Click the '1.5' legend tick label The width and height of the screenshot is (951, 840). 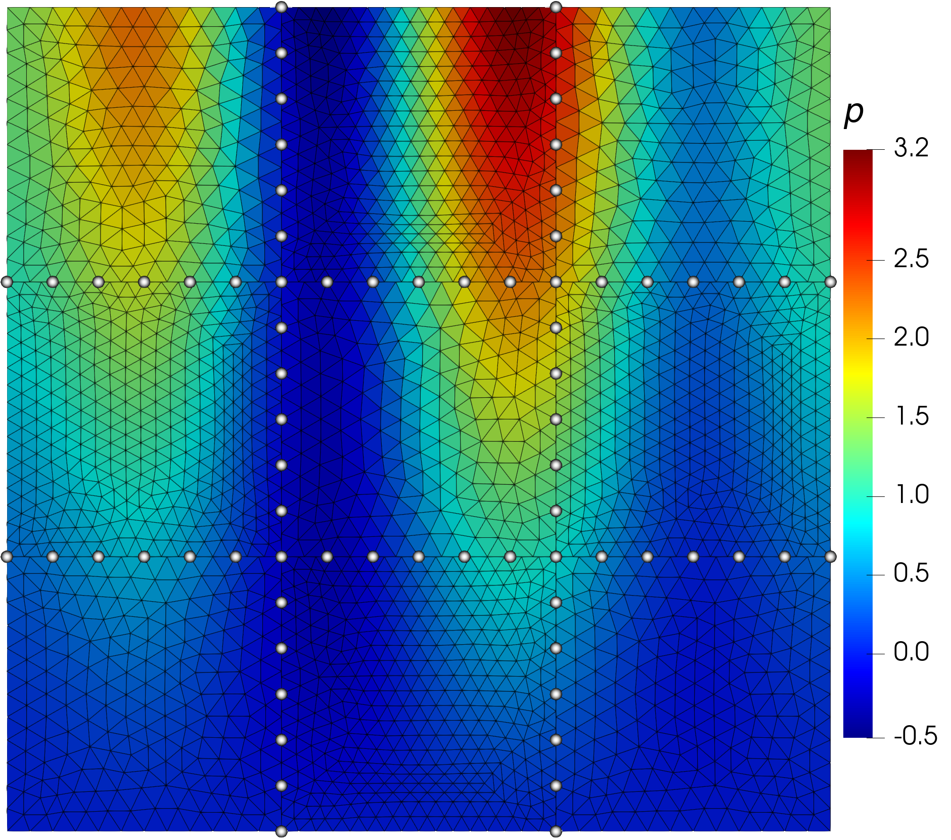(x=912, y=416)
